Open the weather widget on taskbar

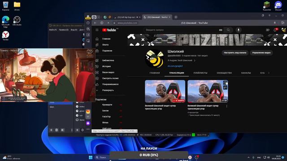coord(11,157)
